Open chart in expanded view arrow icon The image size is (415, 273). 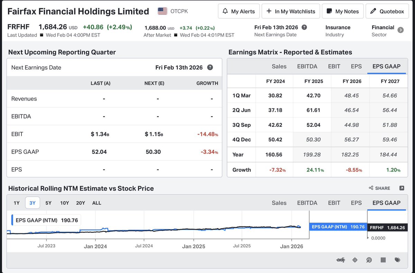coord(402,188)
